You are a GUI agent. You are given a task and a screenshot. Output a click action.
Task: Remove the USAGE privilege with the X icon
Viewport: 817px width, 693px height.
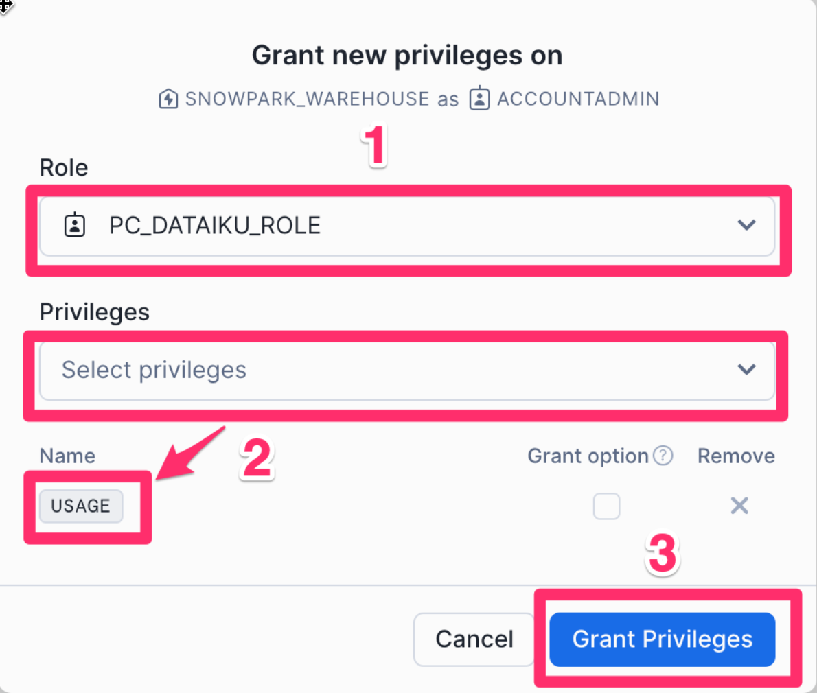739,506
